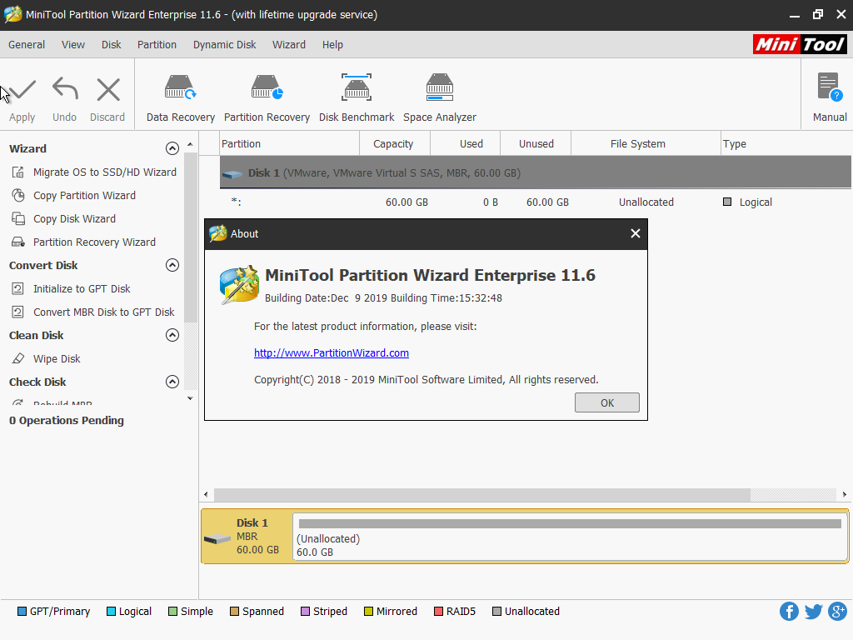Open the Partition menu
This screenshot has width=853, height=640.
coord(157,45)
